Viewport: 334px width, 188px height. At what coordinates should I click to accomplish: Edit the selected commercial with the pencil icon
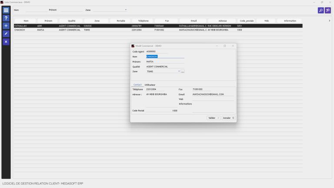point(6,34)
